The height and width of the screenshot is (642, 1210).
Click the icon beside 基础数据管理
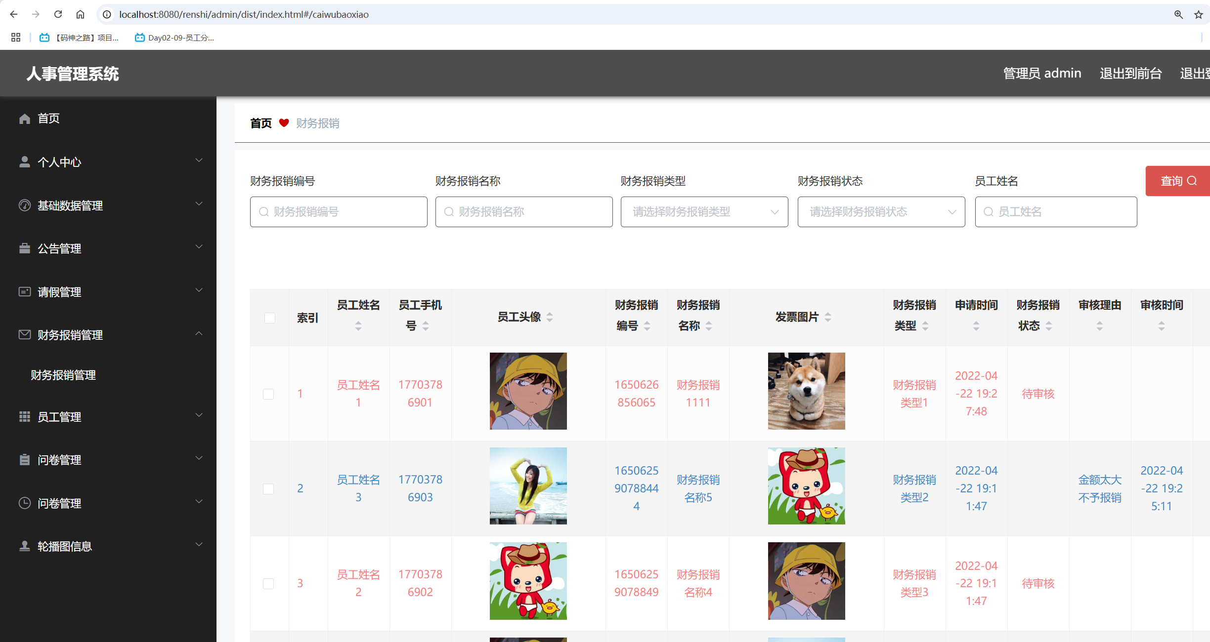[25, 205]
